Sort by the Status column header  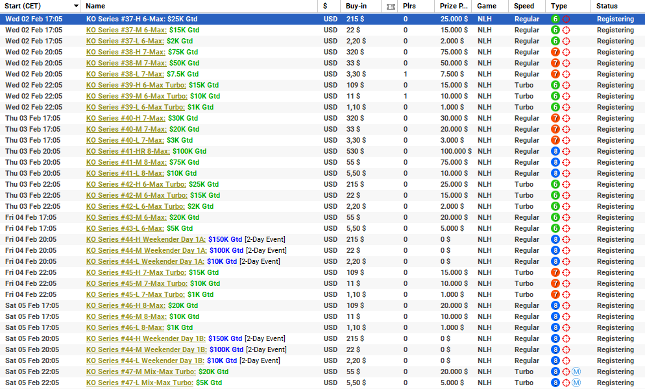pyautogui.click(x=607, y=6)
